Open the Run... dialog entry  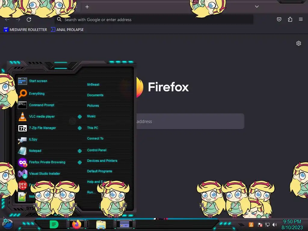click(x=91, y=192)
